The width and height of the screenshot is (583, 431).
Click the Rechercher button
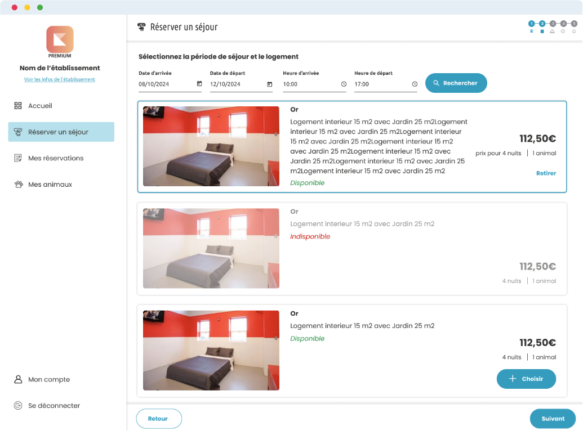[456, 83]
